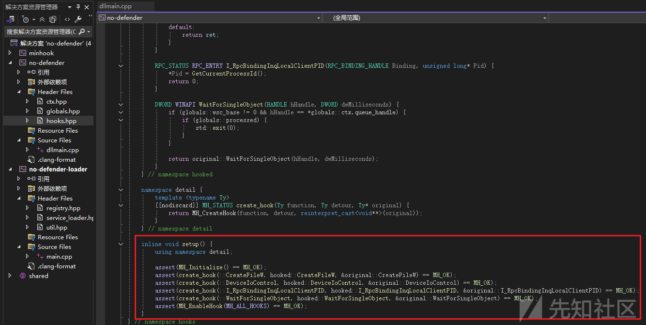This screenshot has height=325, width=646.
Task: Click the search magnifier icon in Solution Explorer
Action: coord(81,31)
